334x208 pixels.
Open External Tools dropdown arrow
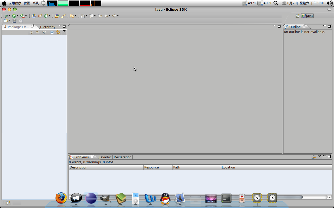pos(26,16)
